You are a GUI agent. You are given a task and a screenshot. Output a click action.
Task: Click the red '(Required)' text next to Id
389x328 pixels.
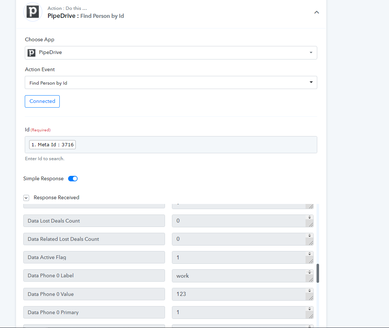pos(40,130)
